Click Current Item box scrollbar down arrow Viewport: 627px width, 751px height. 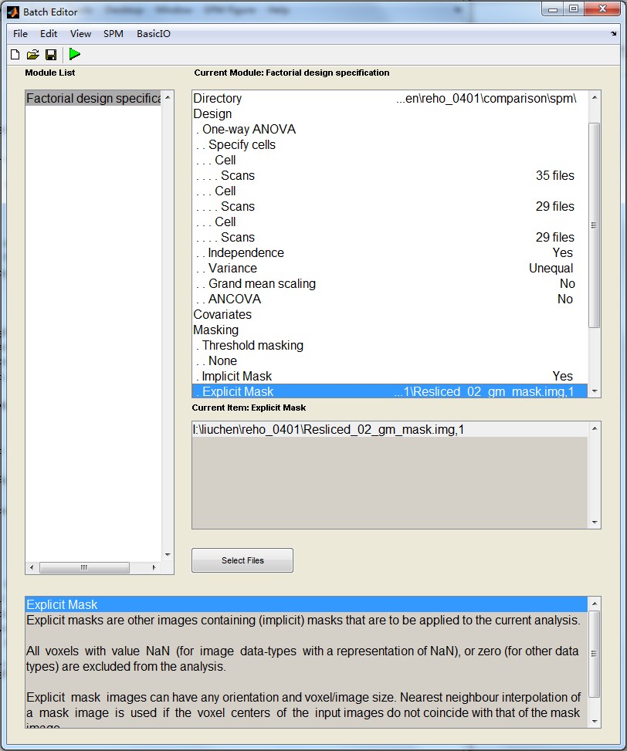click(x=595, y=523)
